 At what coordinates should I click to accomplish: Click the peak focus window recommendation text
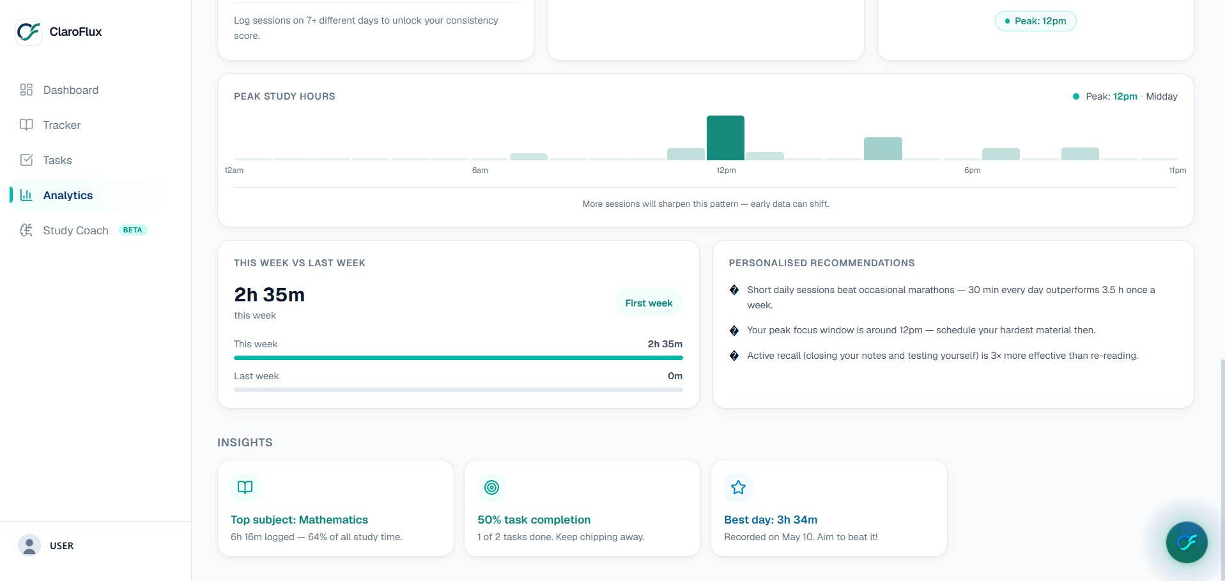click(921, 330)
